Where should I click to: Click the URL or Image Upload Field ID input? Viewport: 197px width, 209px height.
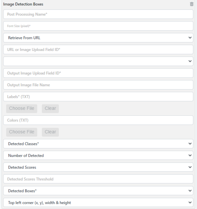pos(98,50)
